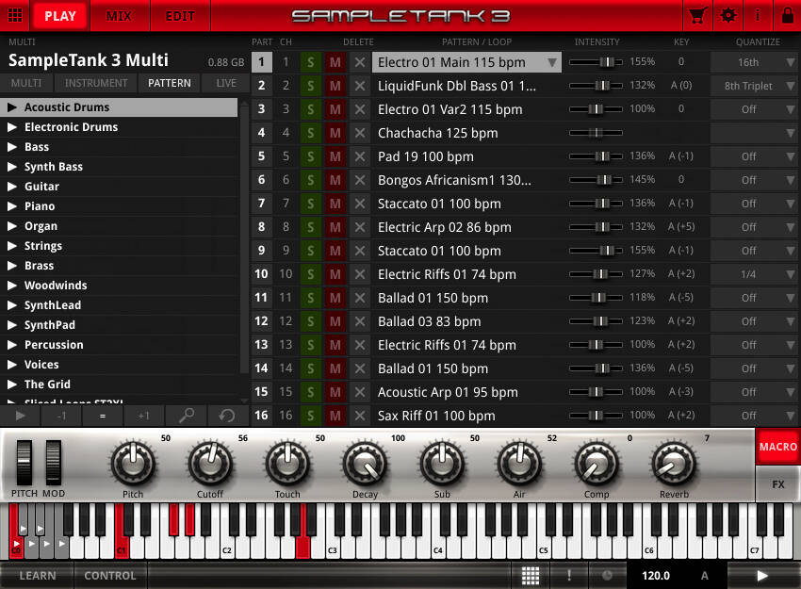This screenshot has height=589, width=801.
Task: Click the Pitch macro knob
Action: point(133,464)
